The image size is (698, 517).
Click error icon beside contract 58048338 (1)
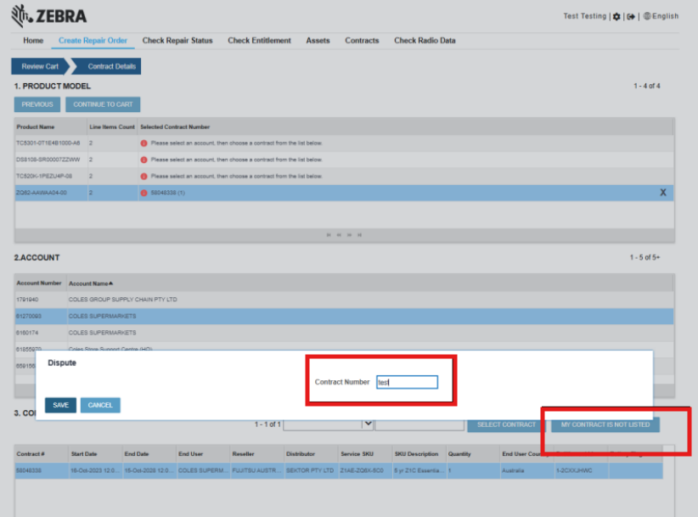pyautogui.click(x=144, y=193)
